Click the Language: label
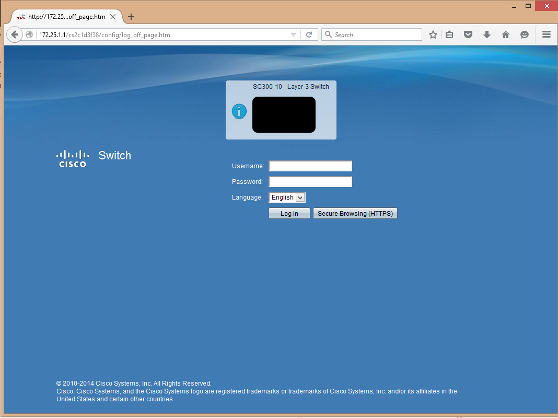This screenshot has width=558, height=418. [x=247, y=198]
